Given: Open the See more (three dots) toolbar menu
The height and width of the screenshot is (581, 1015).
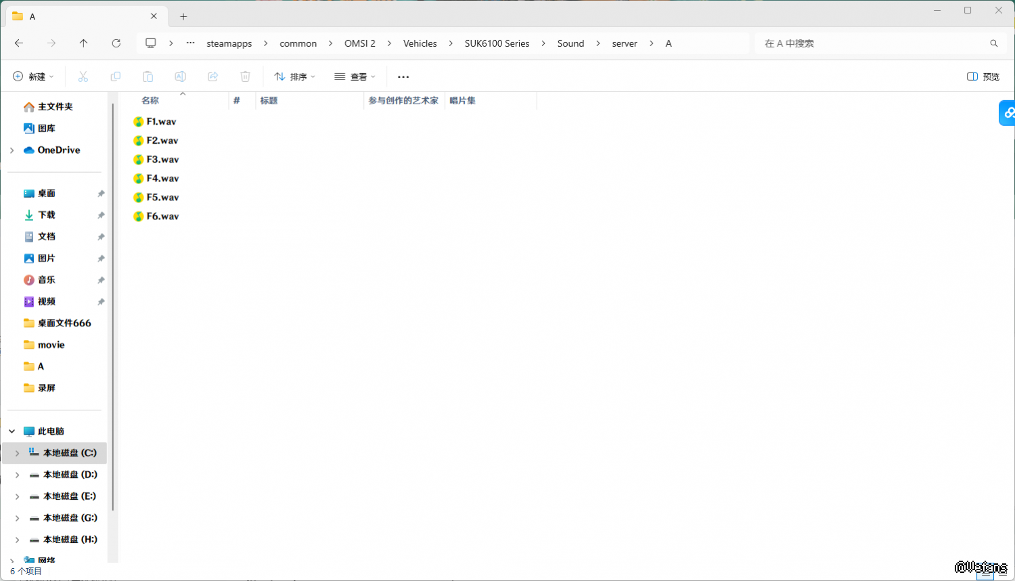Looking at the screenshot, I should pyautogui.click(x=403, y=77).
